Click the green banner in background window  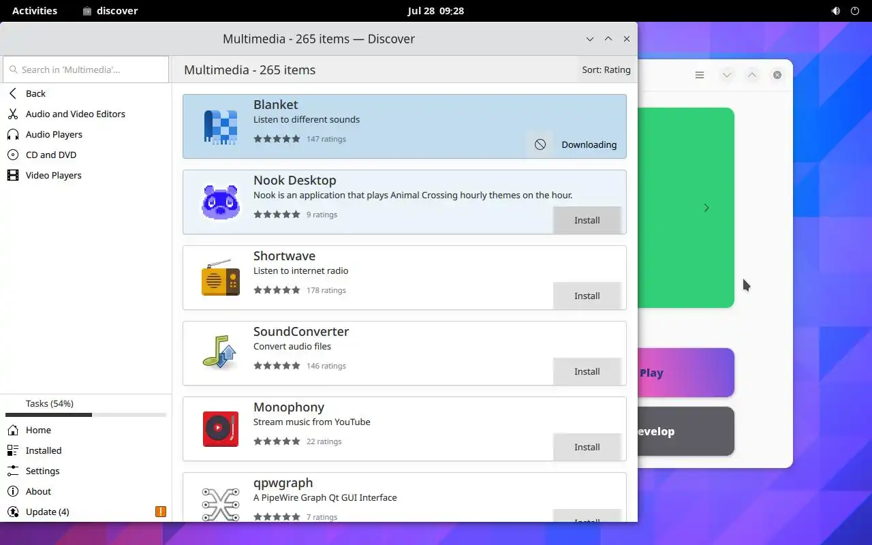[686, 208]
